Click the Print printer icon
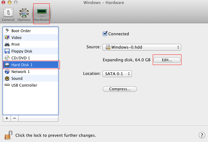 tap(7, 45)
